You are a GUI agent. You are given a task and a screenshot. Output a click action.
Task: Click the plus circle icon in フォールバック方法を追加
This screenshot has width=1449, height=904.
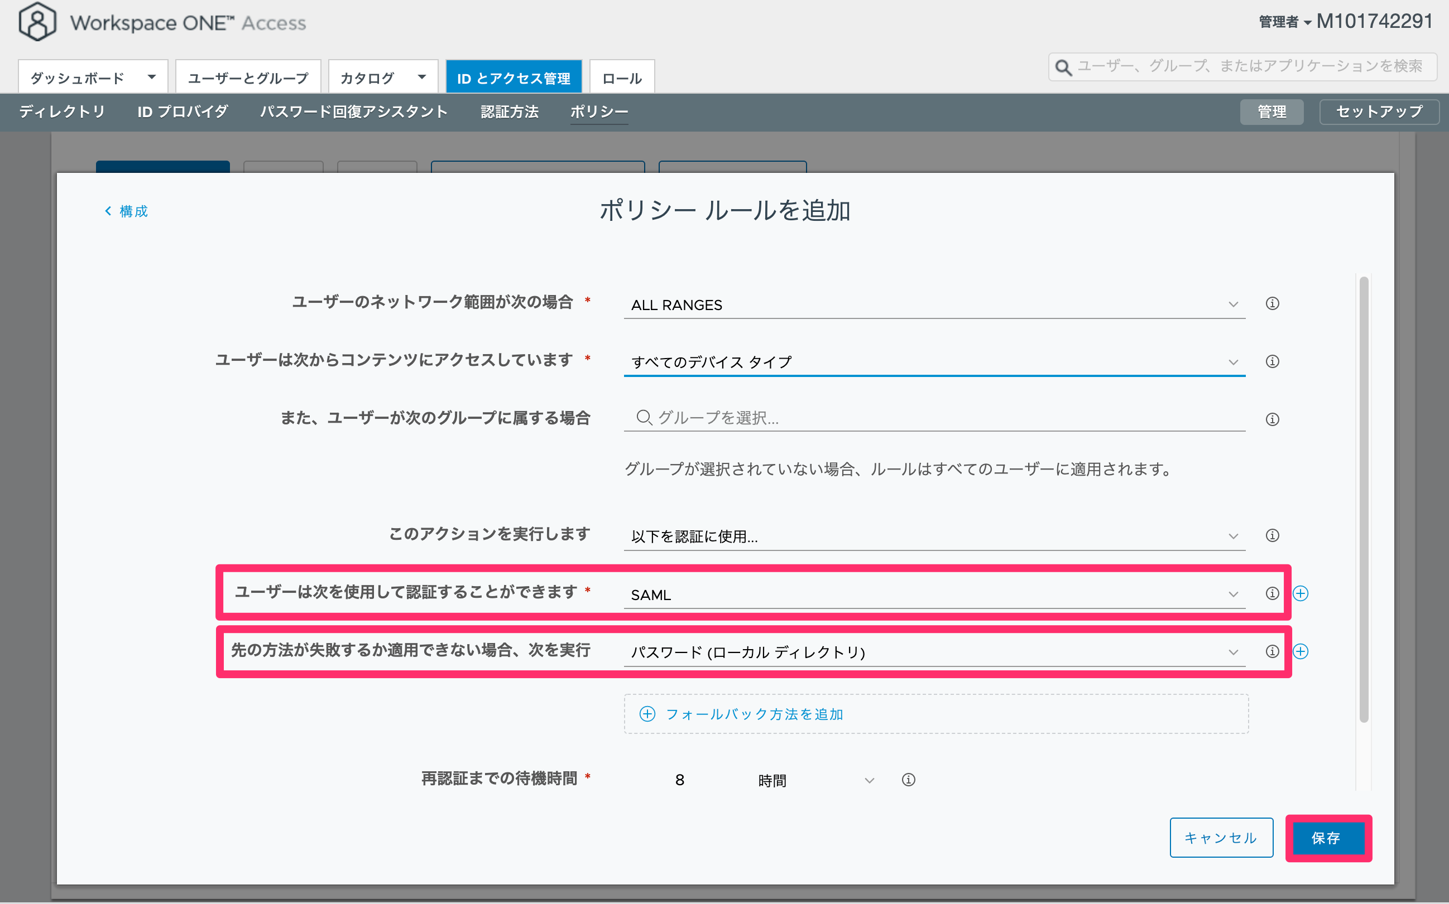(647, 714)
